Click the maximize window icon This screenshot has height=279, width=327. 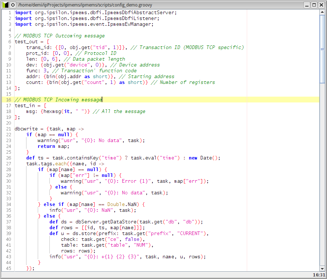click(314, 5)
